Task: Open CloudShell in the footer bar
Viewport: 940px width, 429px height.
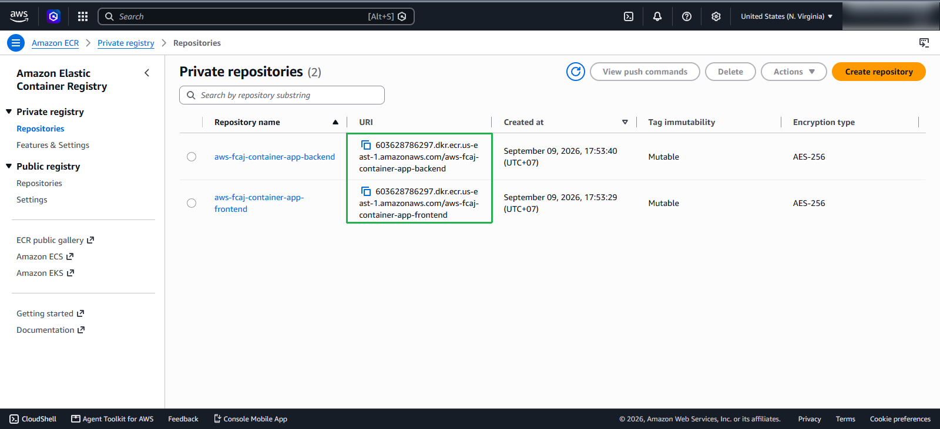Action: coord(33,419)
